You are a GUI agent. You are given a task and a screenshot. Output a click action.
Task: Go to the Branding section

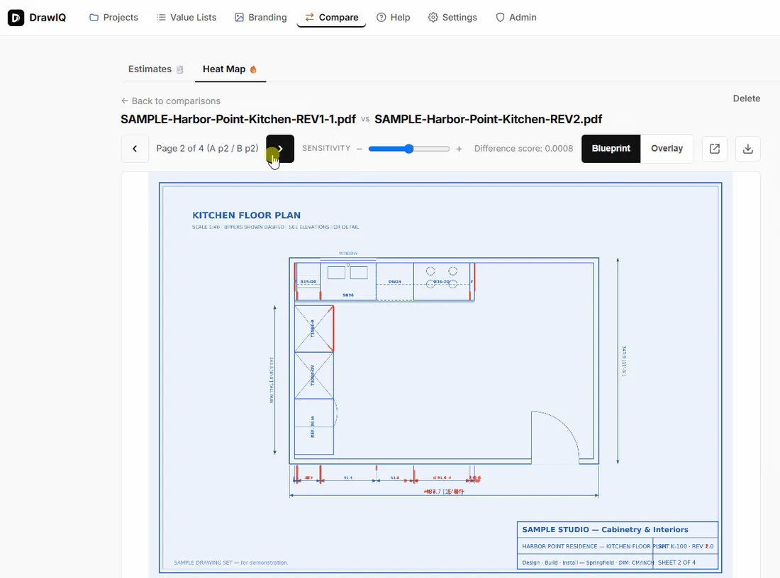(261, 18)
